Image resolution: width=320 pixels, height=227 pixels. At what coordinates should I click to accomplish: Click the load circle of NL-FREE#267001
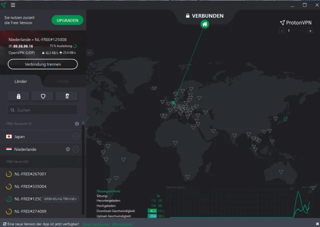pos(8,174)
